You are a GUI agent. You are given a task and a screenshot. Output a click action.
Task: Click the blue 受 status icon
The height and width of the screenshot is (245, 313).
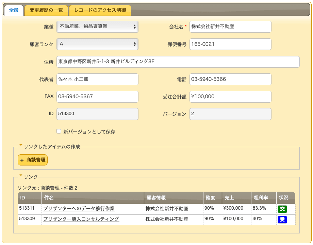point(282,220)
